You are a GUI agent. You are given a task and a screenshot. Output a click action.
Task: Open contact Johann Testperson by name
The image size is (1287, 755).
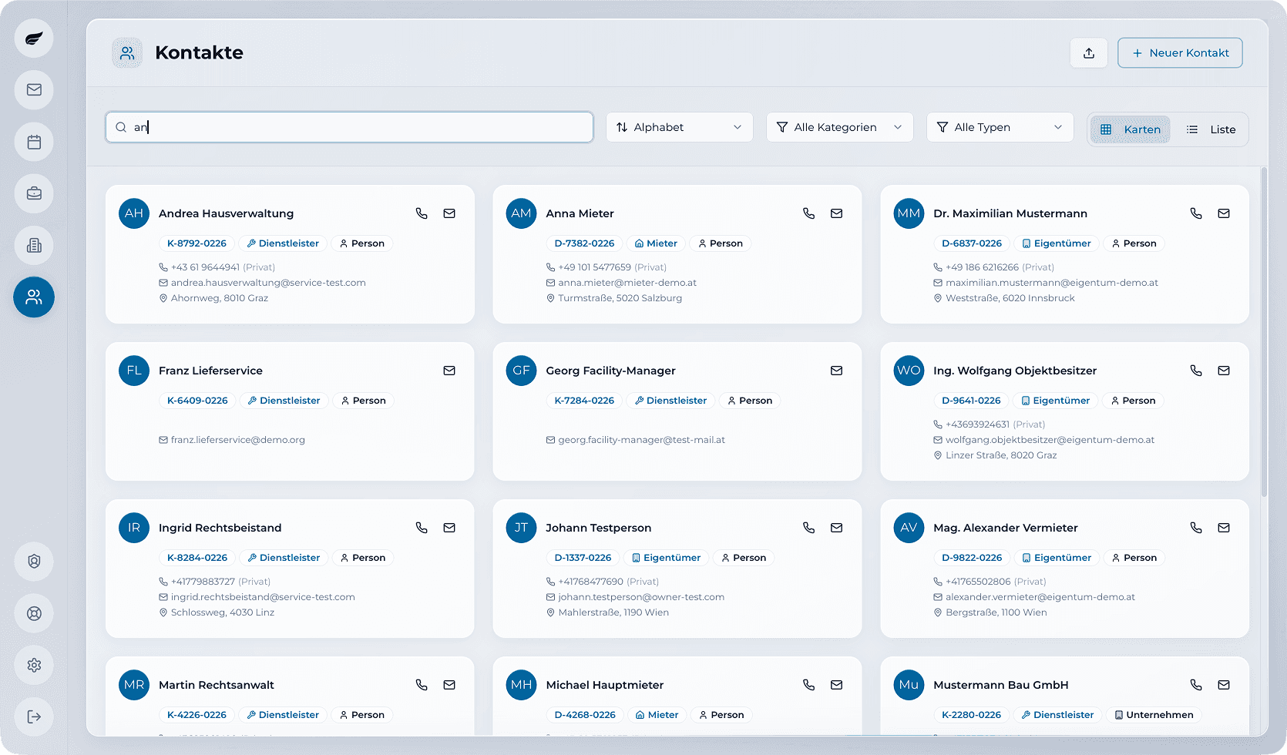598,528
